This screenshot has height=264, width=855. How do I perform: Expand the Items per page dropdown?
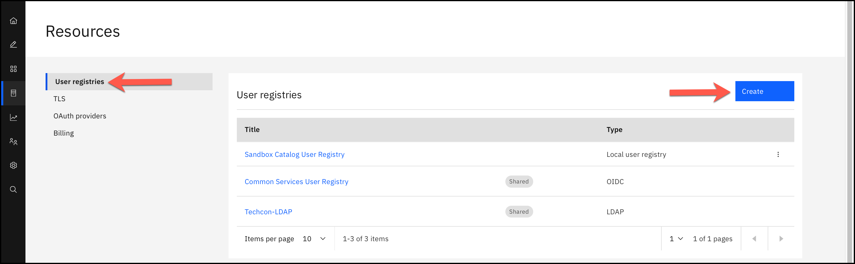(314, 239)
